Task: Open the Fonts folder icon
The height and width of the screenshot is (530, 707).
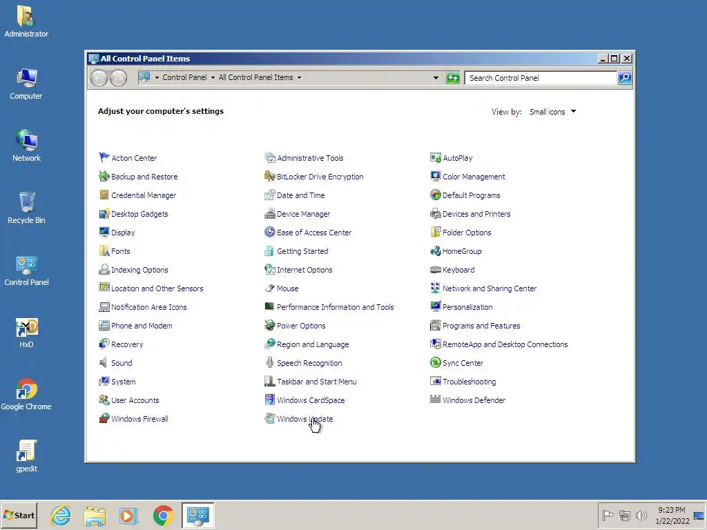Action: tap(104, 251)
